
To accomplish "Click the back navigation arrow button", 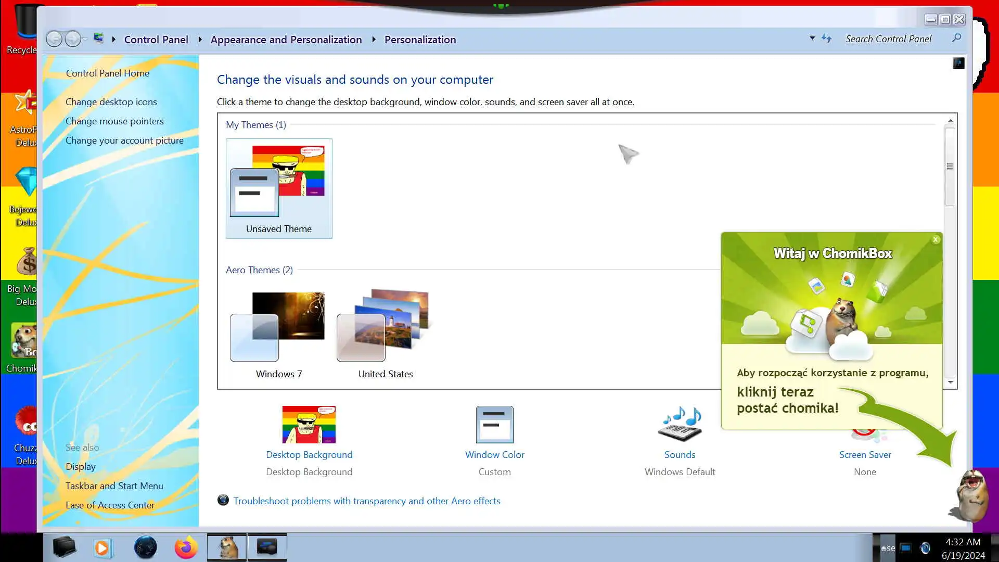I will coord(54,39).
